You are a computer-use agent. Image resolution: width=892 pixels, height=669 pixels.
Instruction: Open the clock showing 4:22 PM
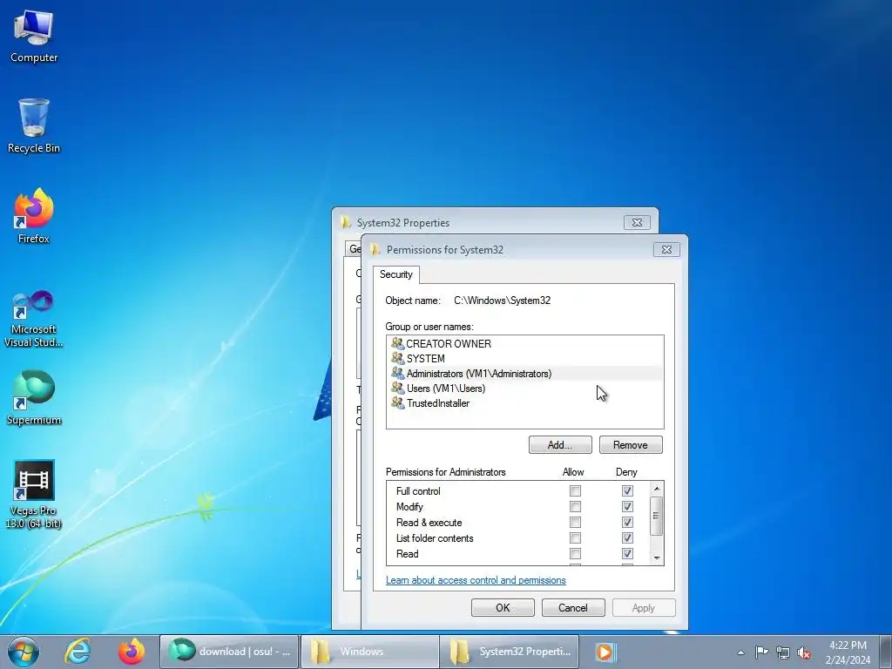coord(848,652)
